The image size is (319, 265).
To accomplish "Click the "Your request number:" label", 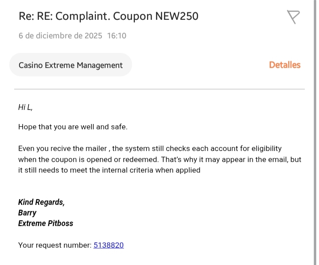I will [x=55, y=245].
